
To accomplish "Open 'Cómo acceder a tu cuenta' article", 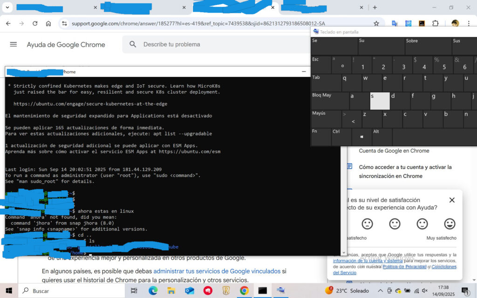I will pyautogui.click(x=405, y=171).
